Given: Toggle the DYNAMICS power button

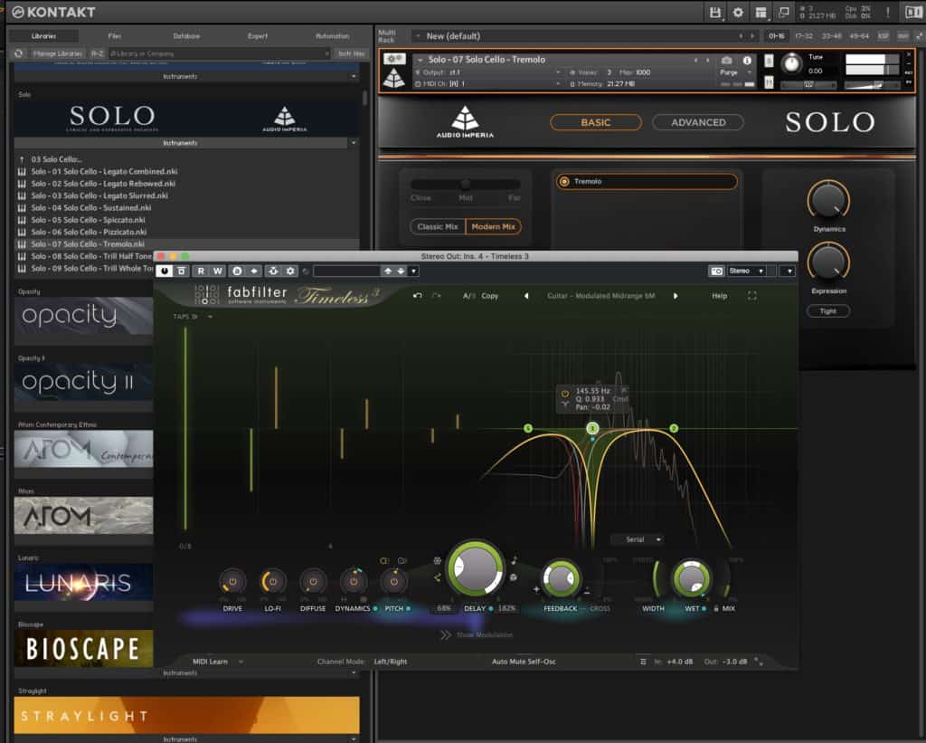Looking at the screenshot, I should pos(354,582).
